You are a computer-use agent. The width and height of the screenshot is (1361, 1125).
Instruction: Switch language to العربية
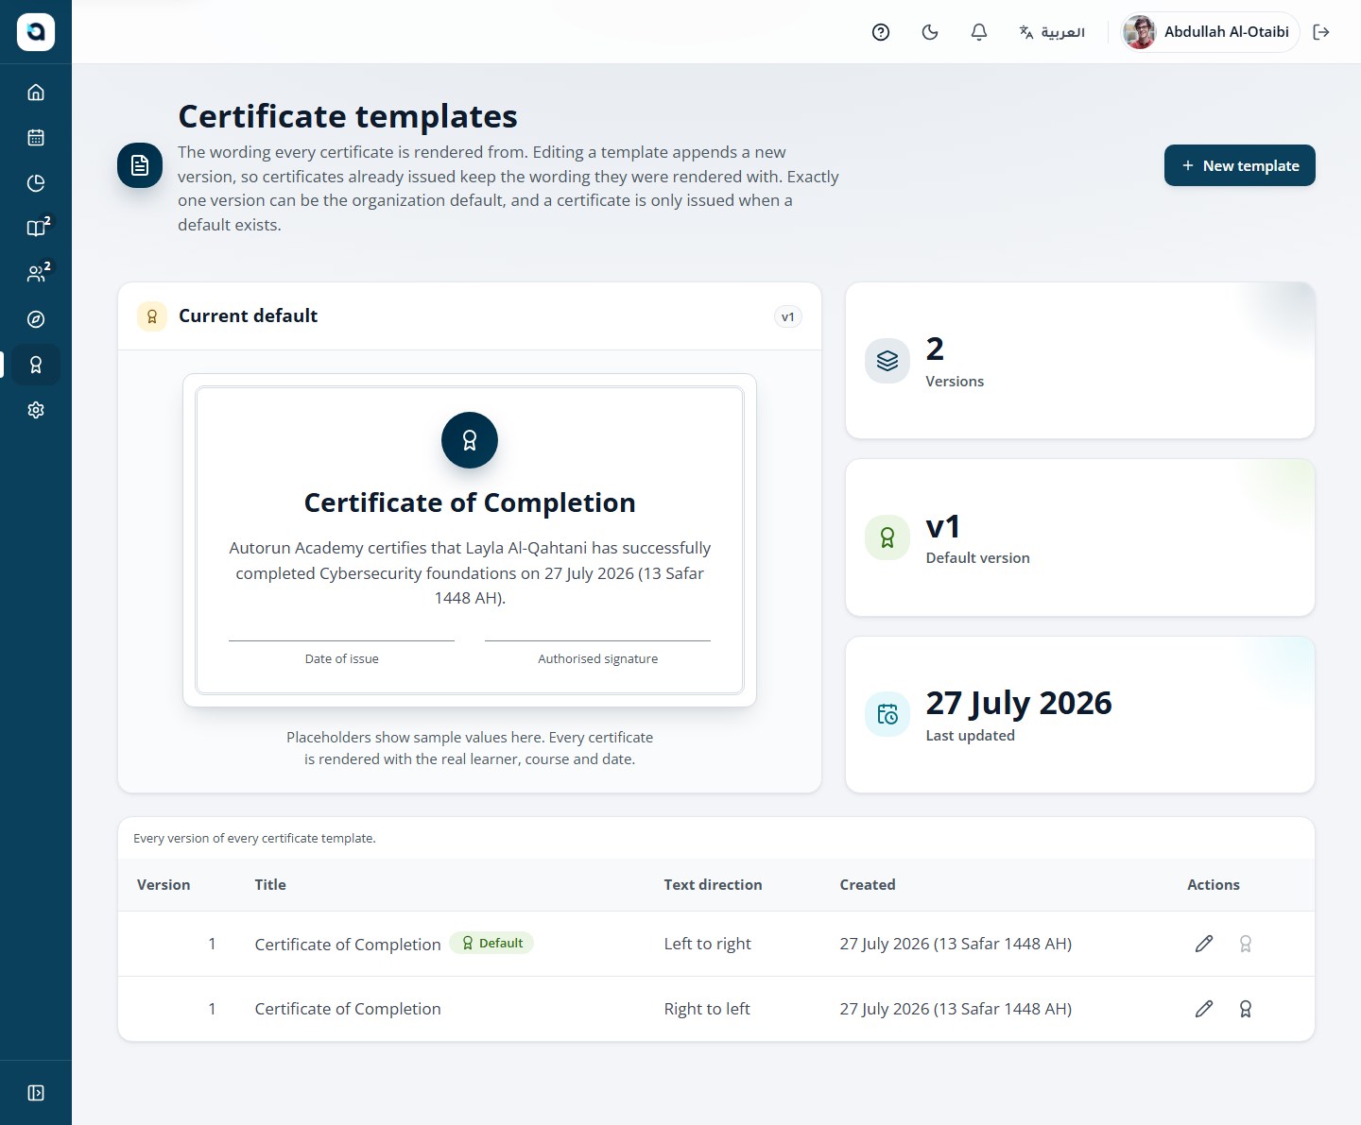pyautogui.click(x=1052, y=32)
